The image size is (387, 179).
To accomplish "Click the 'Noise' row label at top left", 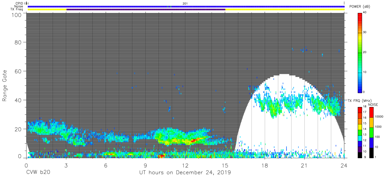I will point(19,6).
